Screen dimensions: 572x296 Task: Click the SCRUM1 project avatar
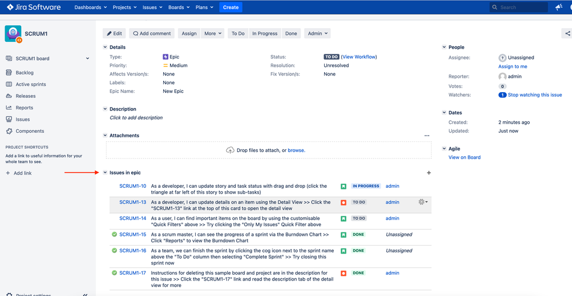point(13,34)
